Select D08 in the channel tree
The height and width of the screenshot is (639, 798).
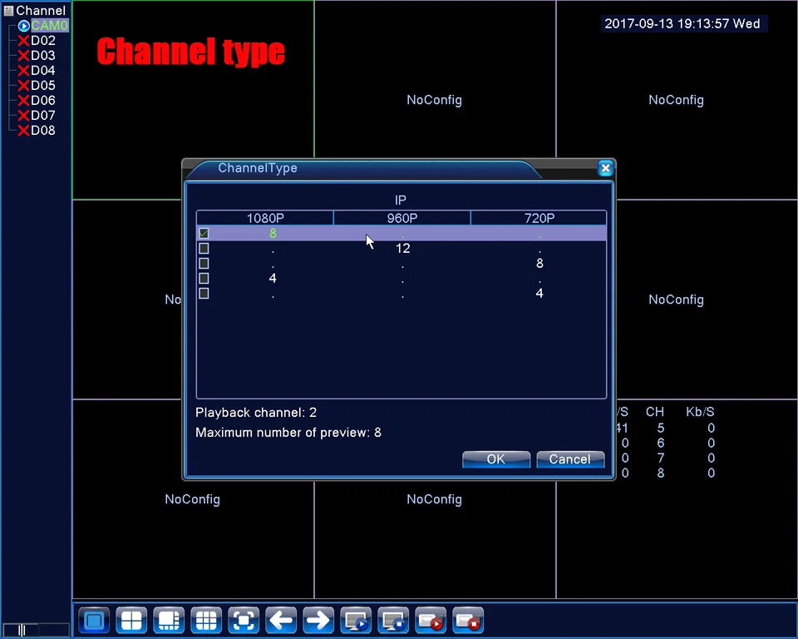point(43,131)
